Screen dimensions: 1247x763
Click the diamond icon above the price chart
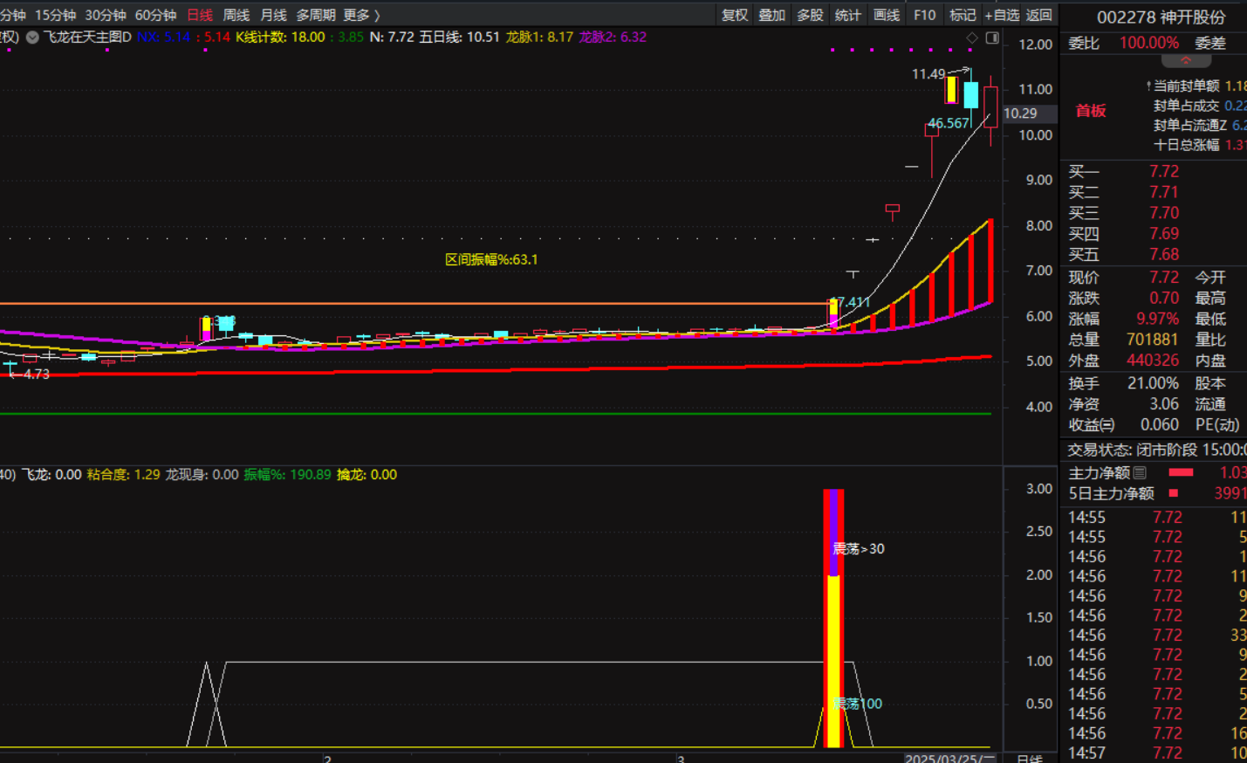pos(972,38)
